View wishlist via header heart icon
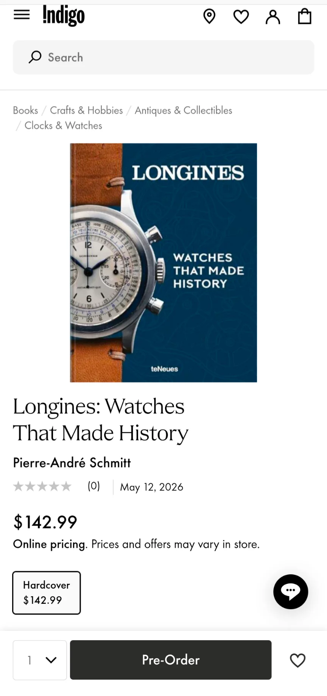The width and height of the screenshot is (327, 696). tap(241, 17)
